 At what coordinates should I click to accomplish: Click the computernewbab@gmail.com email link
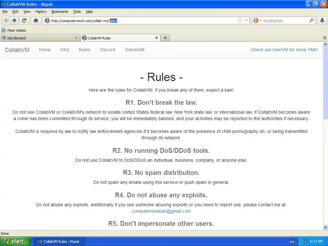(161, 211)
